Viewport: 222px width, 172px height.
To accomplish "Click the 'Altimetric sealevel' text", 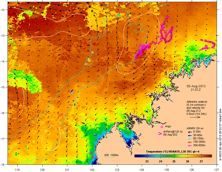I will (197, 102).
